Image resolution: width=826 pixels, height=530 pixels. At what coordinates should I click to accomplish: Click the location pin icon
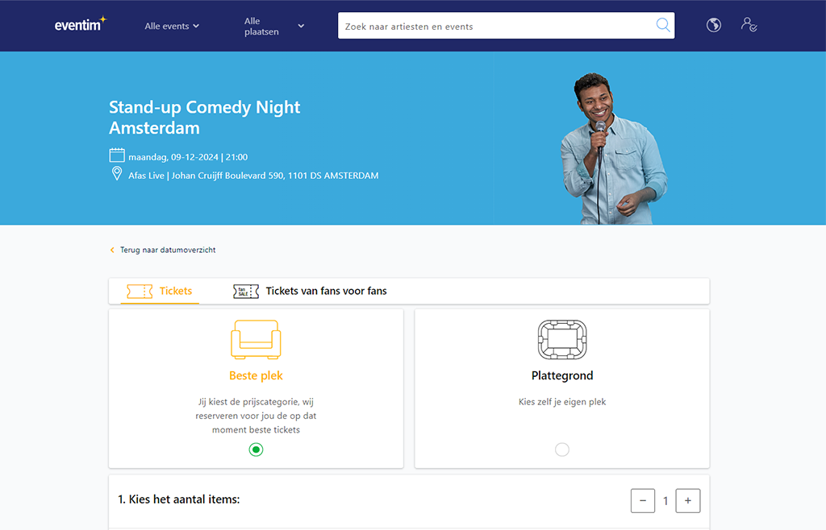(117, 174)
